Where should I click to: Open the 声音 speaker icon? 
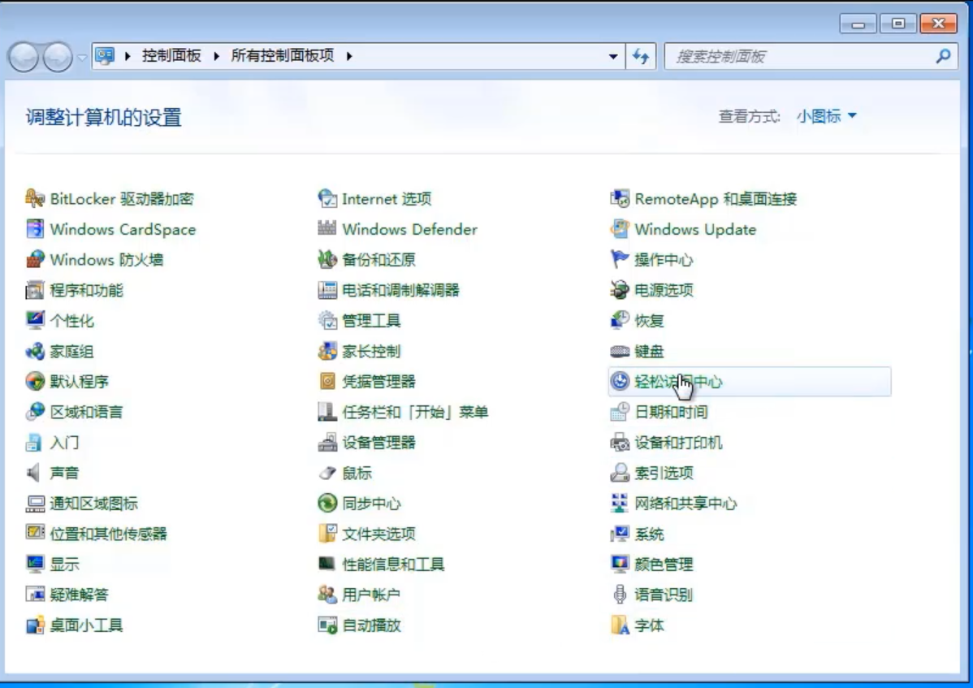coord(35,473)
